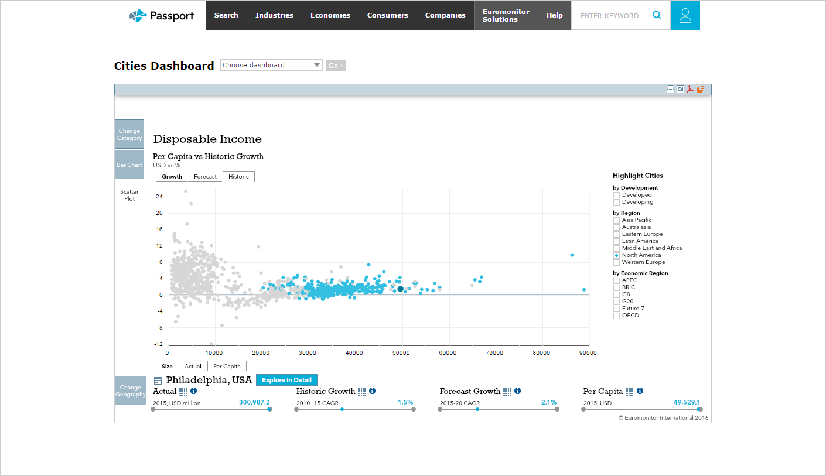Image resolution: width=826 pixels, height=476 pixels.
Task: Open the Choose dashboard dropdown
Action: click(x=317, y=65)
